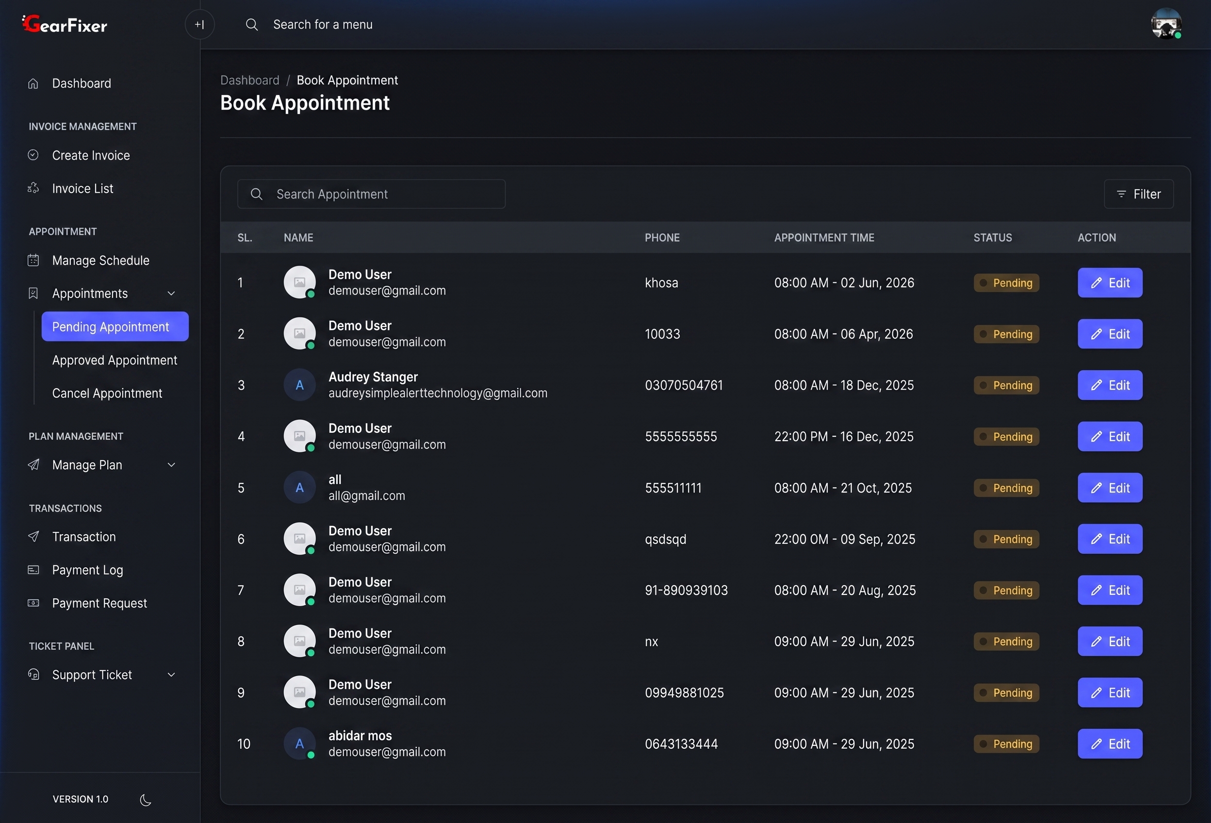
Task: Click the avatar for user all
Action: 300,488
